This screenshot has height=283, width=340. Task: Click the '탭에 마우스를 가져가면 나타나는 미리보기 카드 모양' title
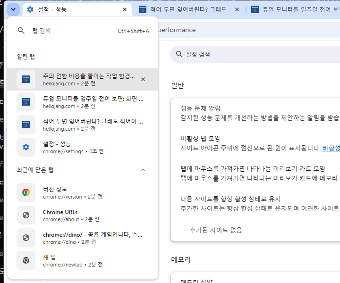(x=253, y=169)
